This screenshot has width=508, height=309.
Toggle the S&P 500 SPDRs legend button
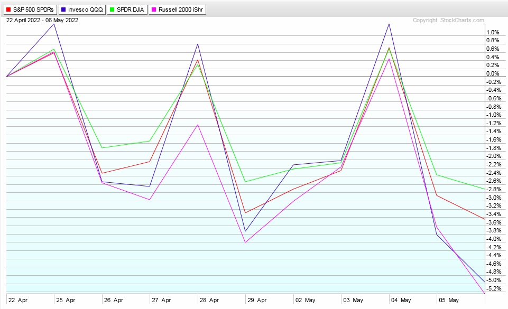point(30,10)
